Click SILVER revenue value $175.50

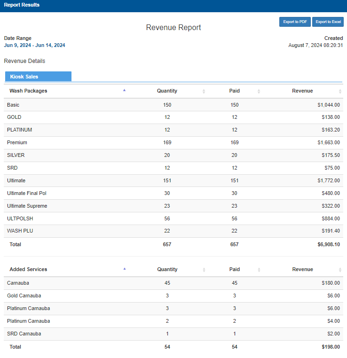point(331,155)
